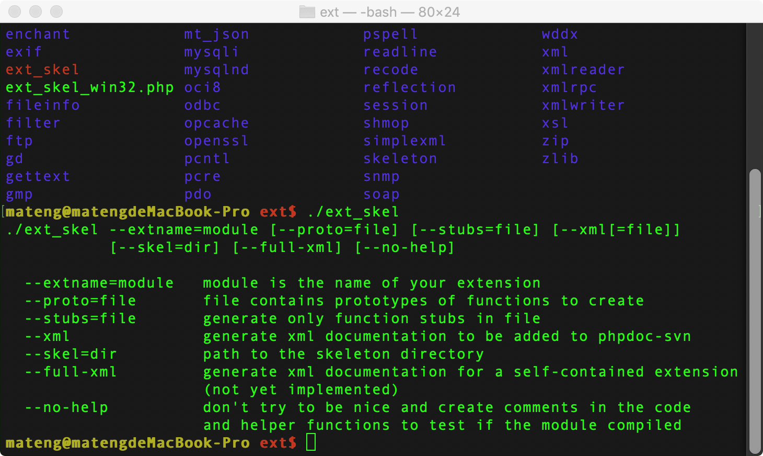Click the openssl directory name
This screenshot has height=456, width=763.
(x=216, y=141)
